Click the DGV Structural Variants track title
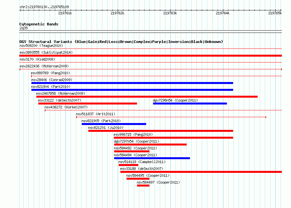Screen dimensions: 291x208 [121, 42]
